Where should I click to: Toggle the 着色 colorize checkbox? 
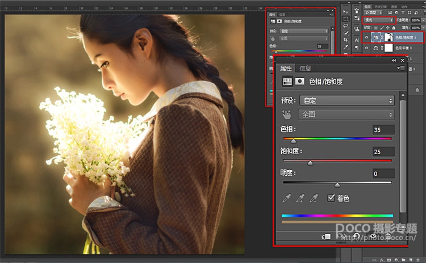(x=331, y=198)
